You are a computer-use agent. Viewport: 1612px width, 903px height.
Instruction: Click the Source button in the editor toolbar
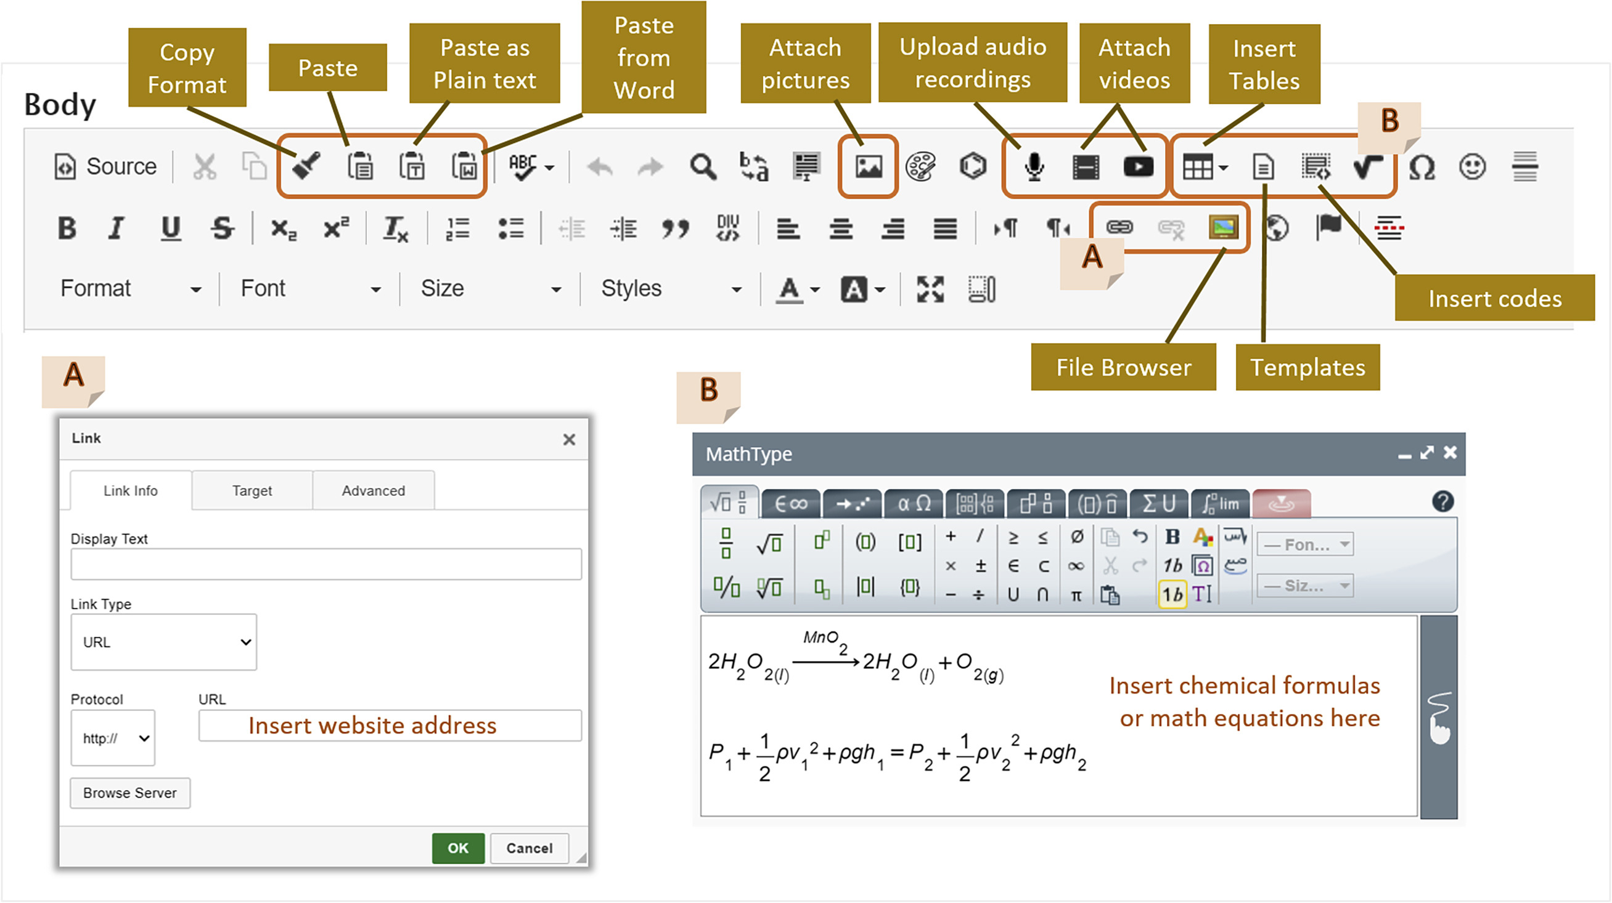(105, 166)
